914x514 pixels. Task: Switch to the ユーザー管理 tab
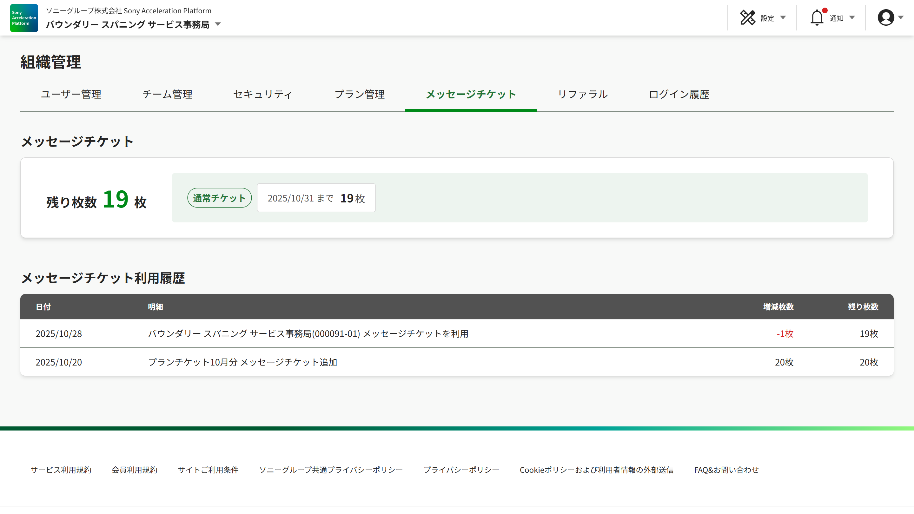pyautogui.click(x=71, y=94)
